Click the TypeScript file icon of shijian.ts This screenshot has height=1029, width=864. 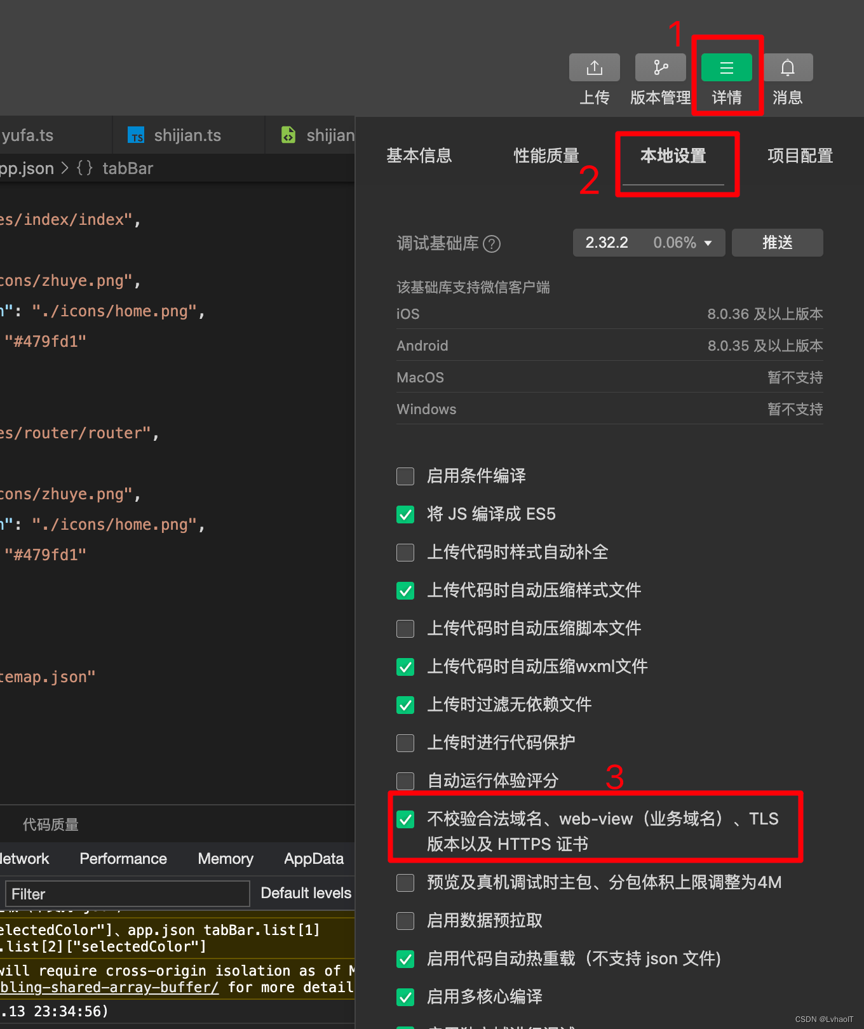136,135
